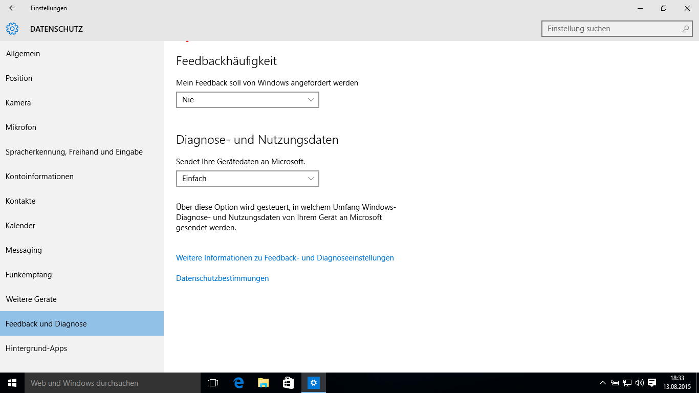Click the Datenschutz gear icon
This screenshot has height=393, width=699.
(12, 29)
